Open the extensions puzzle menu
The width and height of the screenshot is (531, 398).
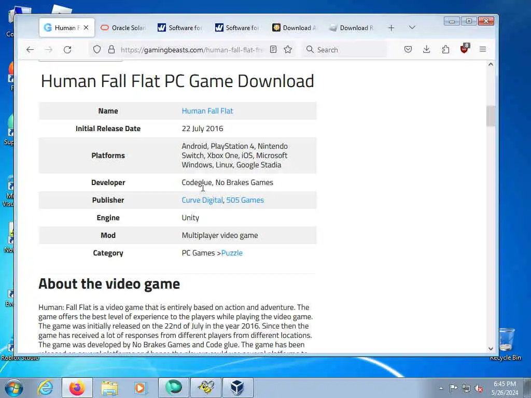(x=445, y=50)
